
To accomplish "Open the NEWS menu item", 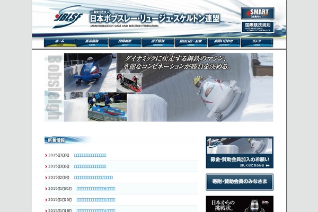I will pyautogui.click(x=92, y=42).
